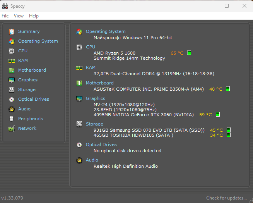Open the Graphics monitor icon in sidebar
Screen dimensions: 253x203
click(11, 80)
